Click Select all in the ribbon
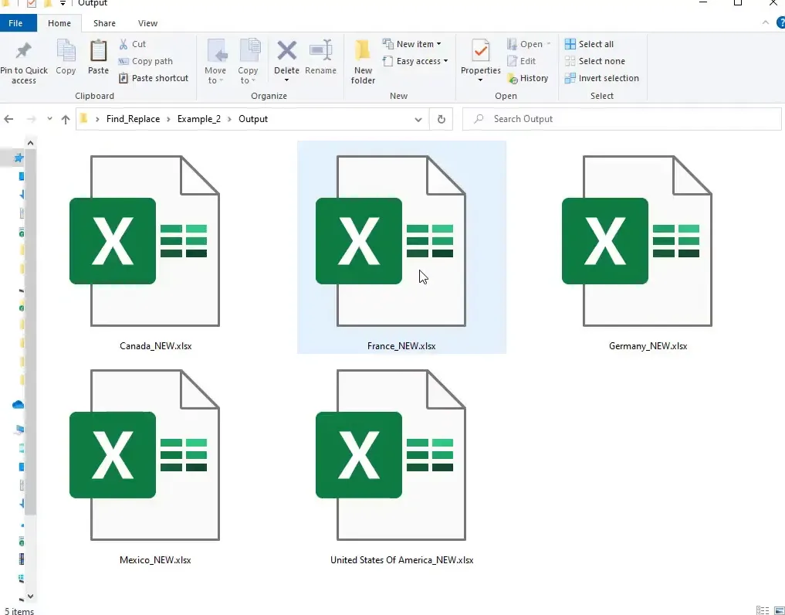Screen dimensions: 785x615 coord(589,44)
